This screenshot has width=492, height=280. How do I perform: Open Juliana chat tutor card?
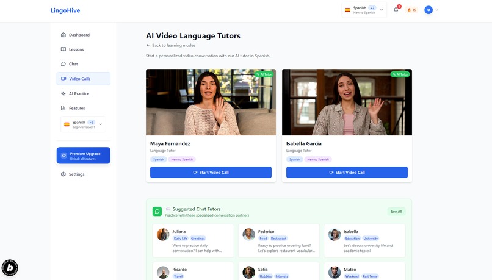pyautogui.click(x=194, y=241)
